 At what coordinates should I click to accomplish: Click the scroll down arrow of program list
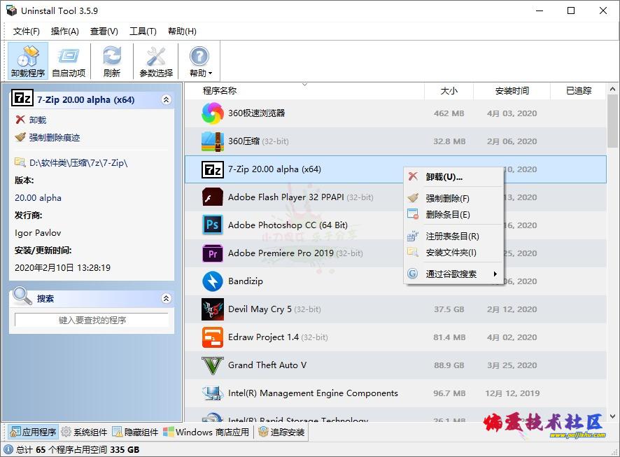pyautogui.click(x=612, y=416)
